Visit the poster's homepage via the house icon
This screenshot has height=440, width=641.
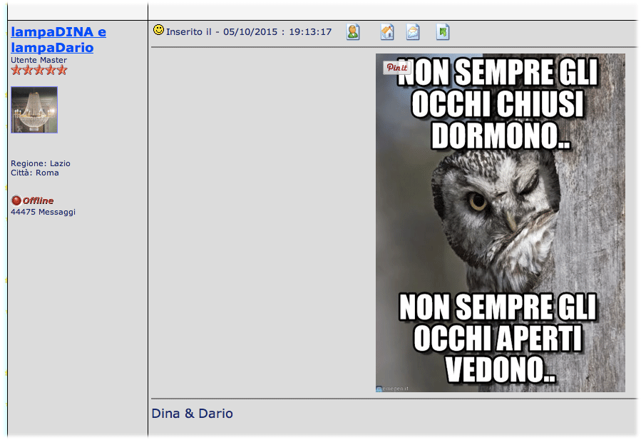click(387, 31)
